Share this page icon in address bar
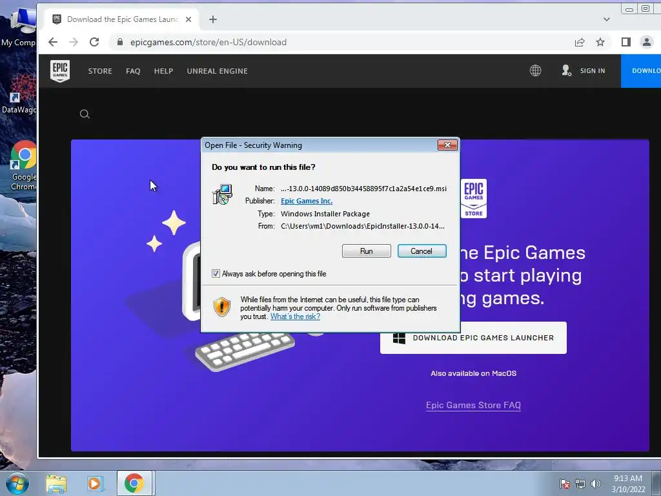Viewport: 661px width, 496px height. 580,42
